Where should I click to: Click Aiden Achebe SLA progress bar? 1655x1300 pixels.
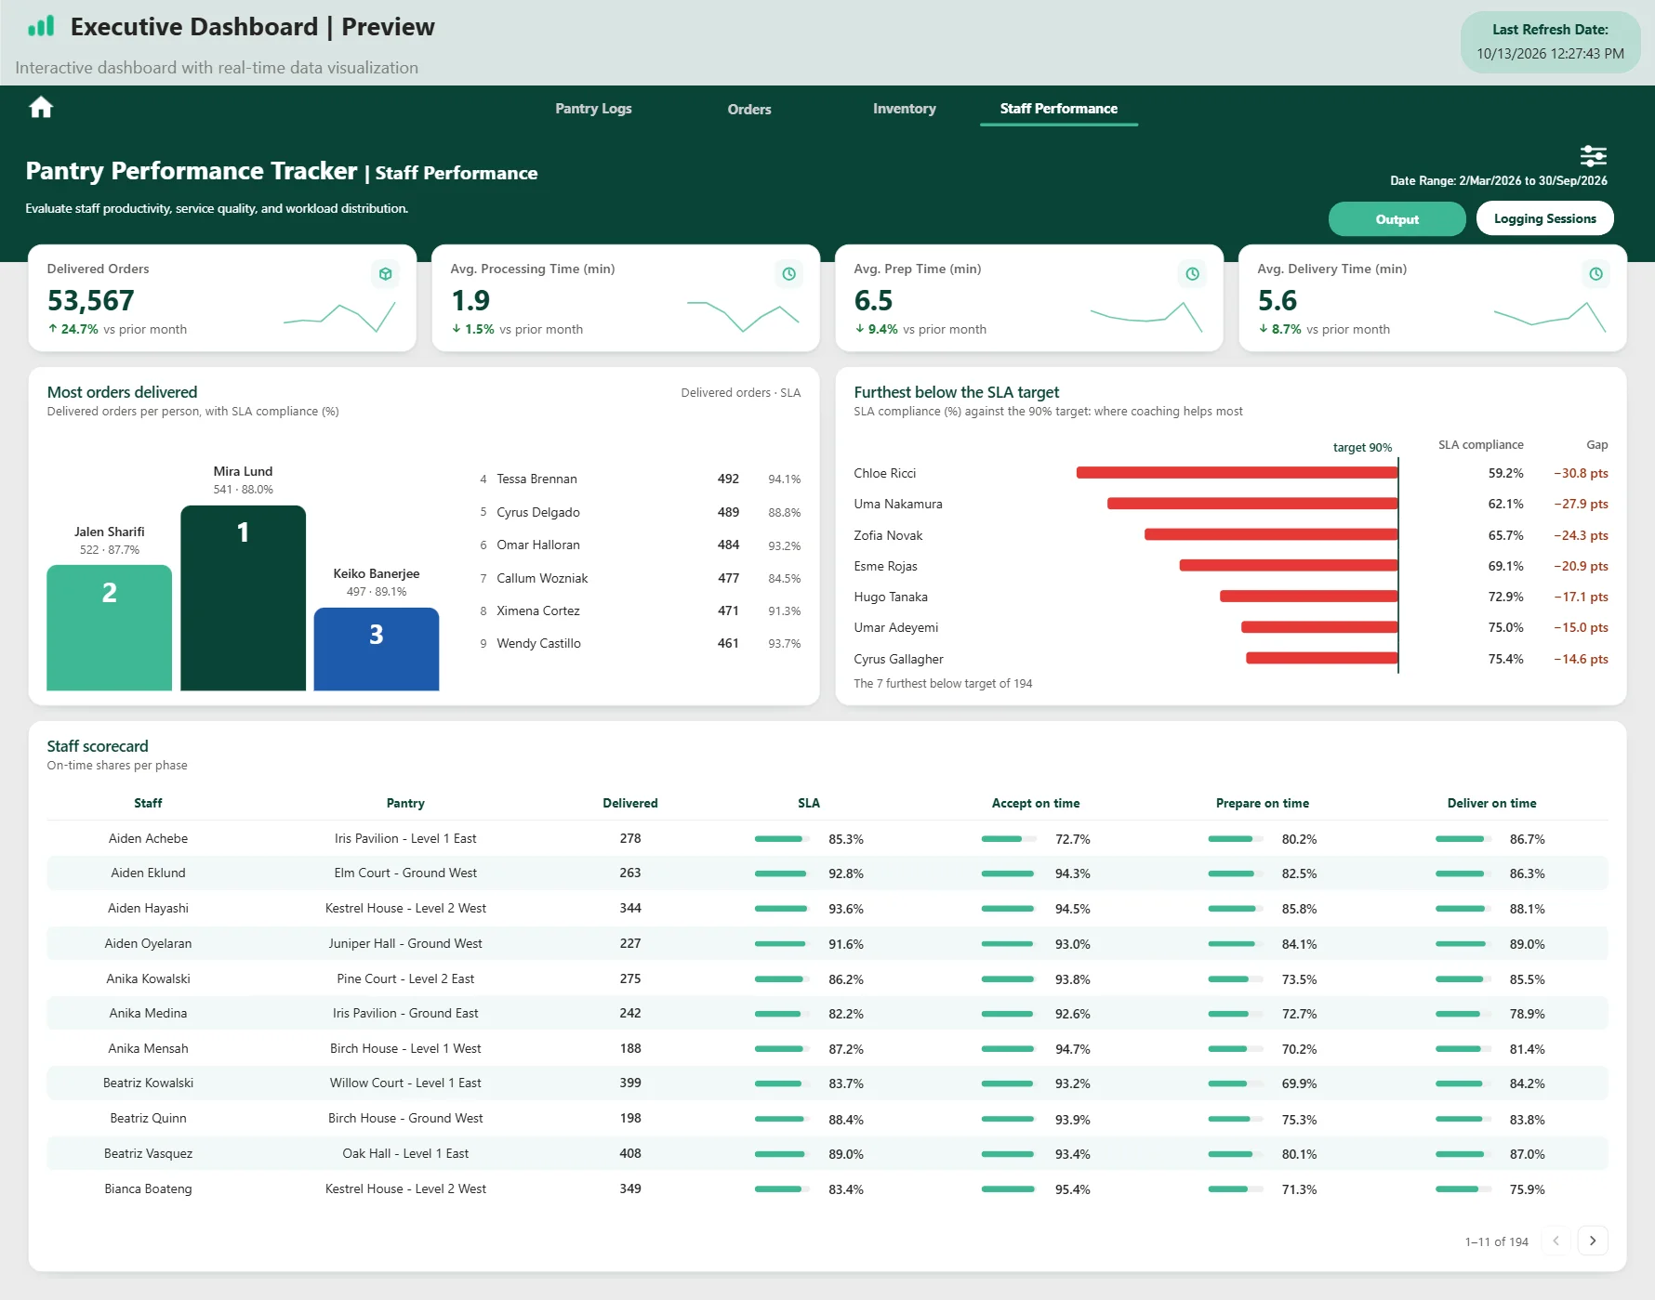pos(781,839)
